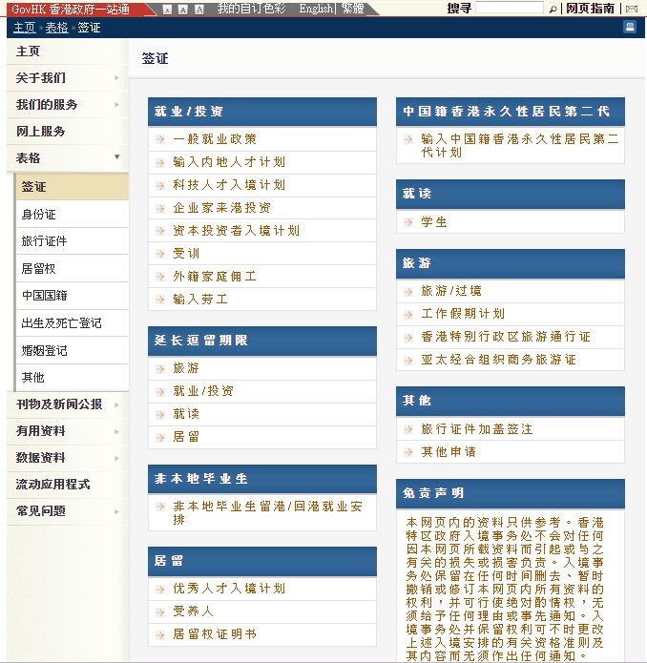The height and width of the screenshot is (663, 647).
Task: Click the print icon in blue bar
Action: [x=630, y=27]
